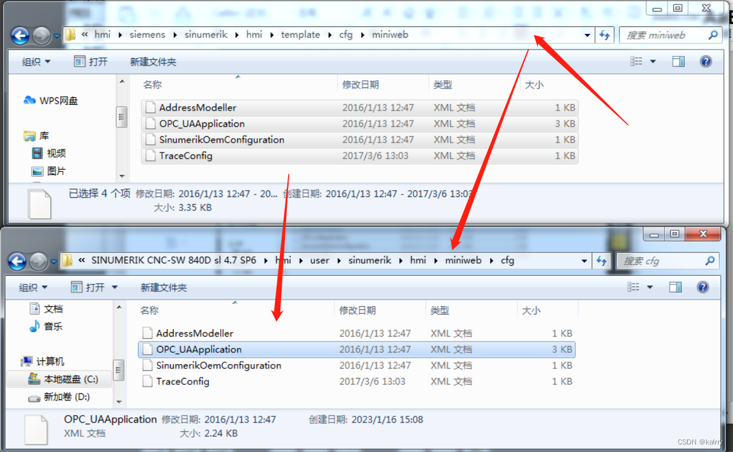This screenshot has height=452, width=733.
Task: Open help icon in top window
Action: pos(706,62)
